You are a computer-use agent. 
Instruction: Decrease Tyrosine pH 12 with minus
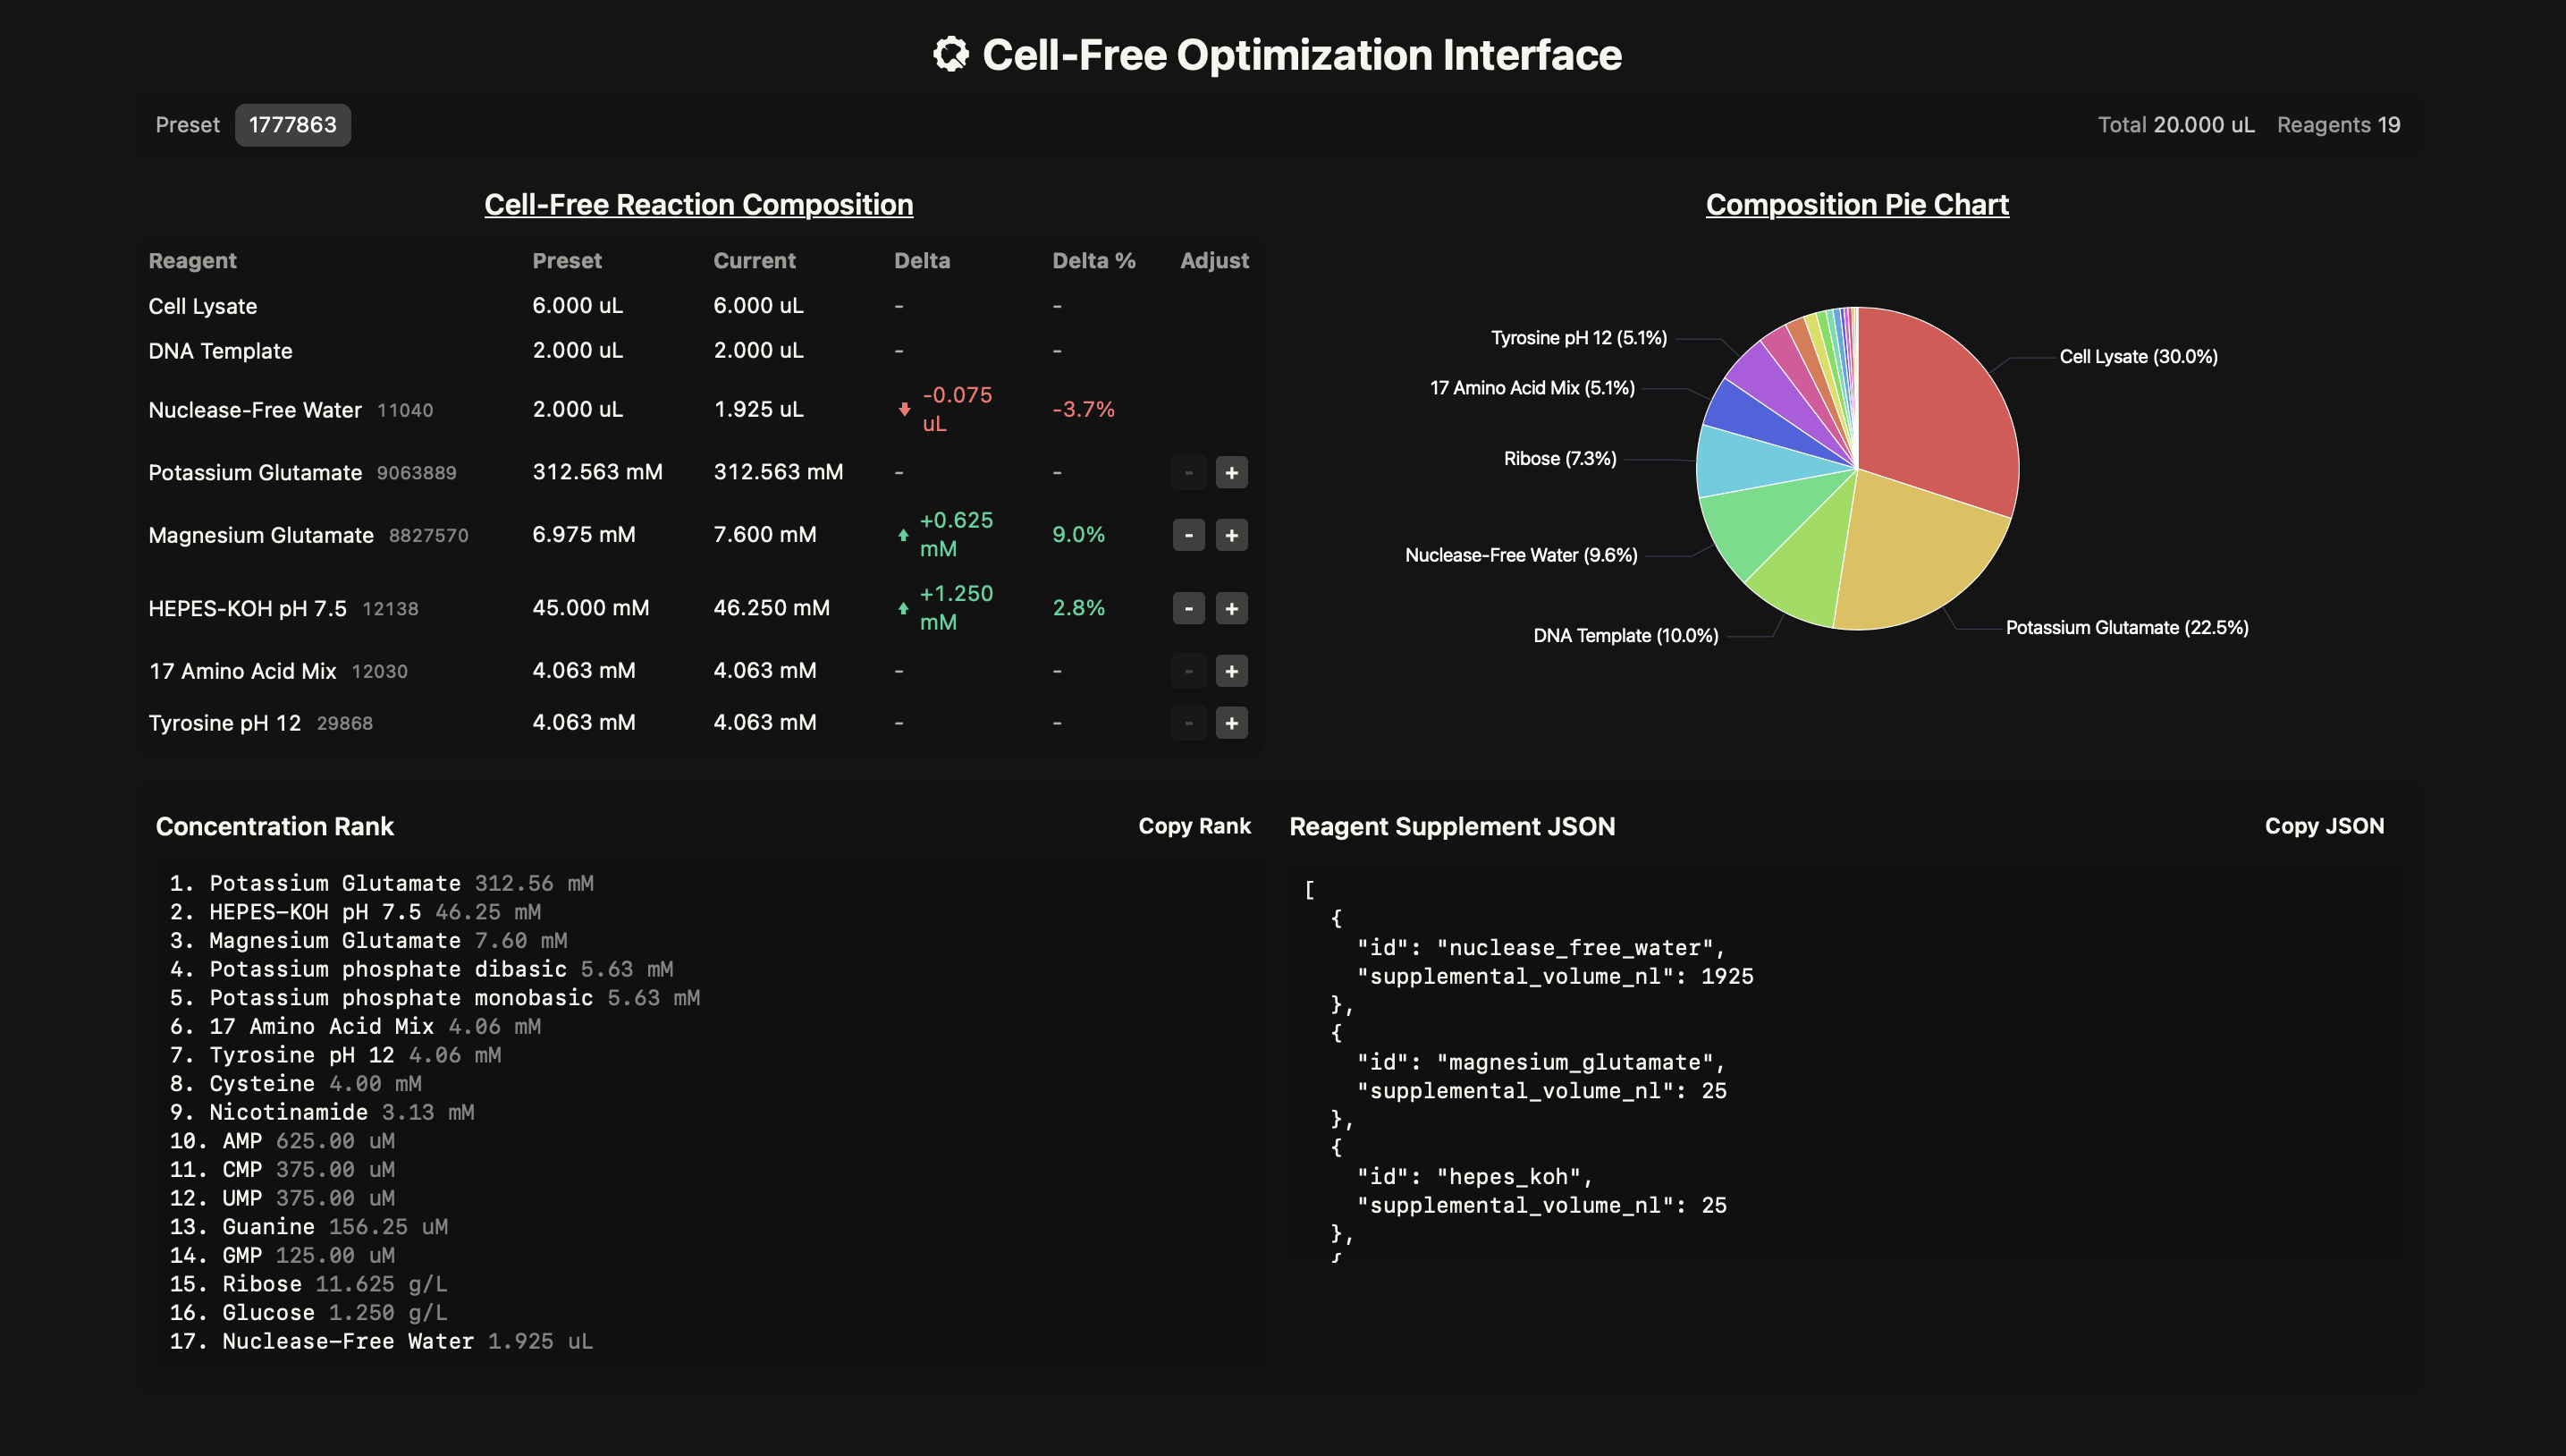[x=1188, y=723]
